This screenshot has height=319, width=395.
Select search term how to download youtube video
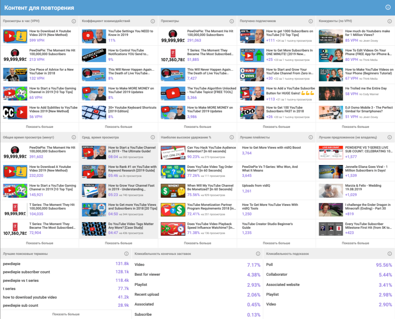pos(30,297)
